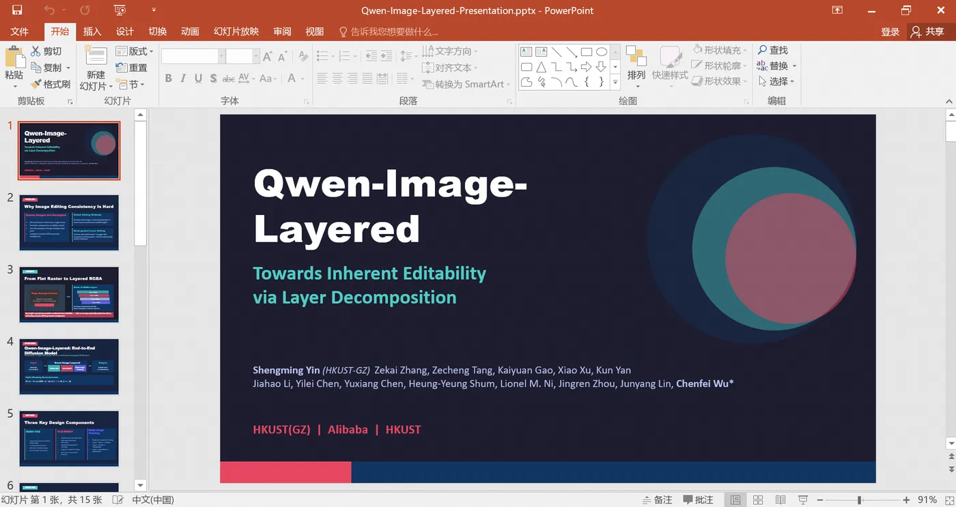This screenshot has height=507, width=956.
Task: Click the Redo icon in quick access toolbar
Action: (85, 10)
